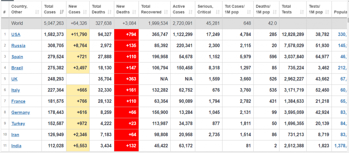Sort table by Total Deaths arrows
Viewport: 349px width, 153px height.
[110, 12]
